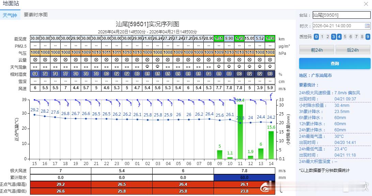Click the rain weather icon at hour 09
Viewport: 372px width, 196px height.
click(219, 67)
